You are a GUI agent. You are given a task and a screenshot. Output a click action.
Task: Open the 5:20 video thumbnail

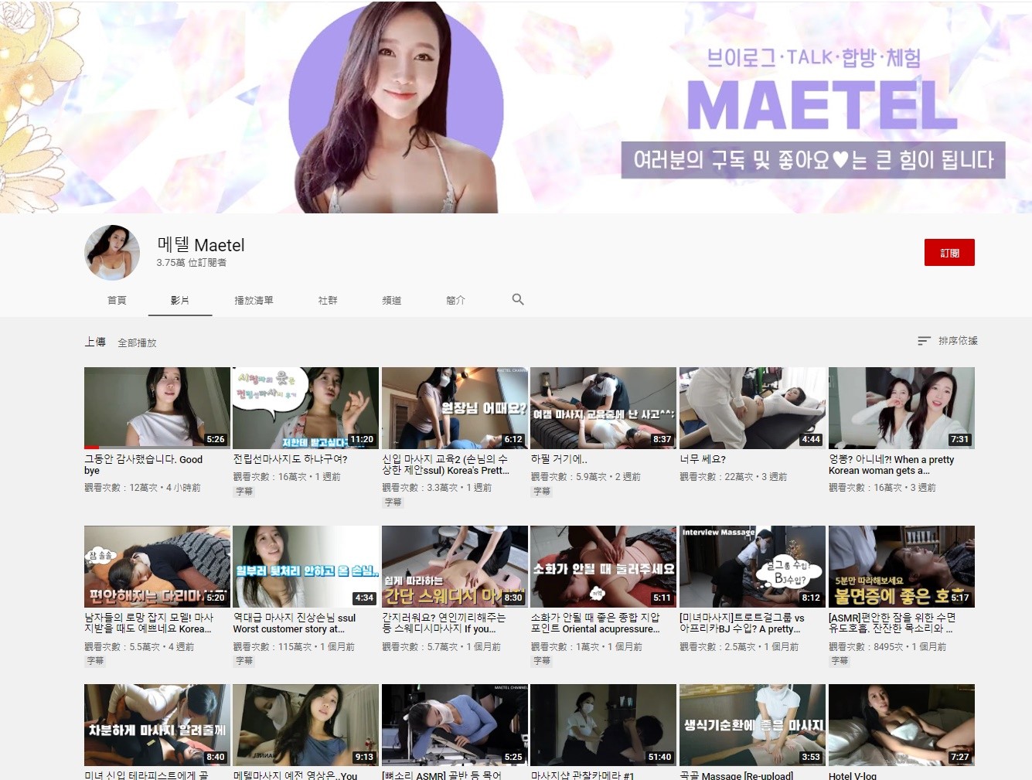pos(157,567)
